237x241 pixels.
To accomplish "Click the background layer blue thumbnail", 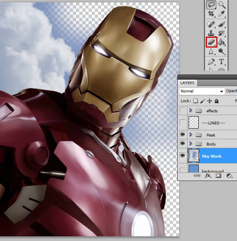I will coord(194,168).
